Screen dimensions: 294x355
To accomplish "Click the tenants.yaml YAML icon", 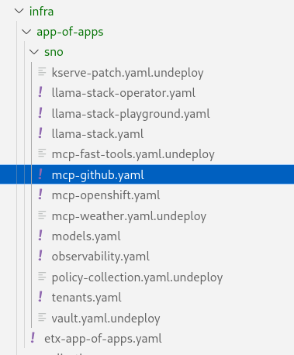I will click(x=40, y=297).
